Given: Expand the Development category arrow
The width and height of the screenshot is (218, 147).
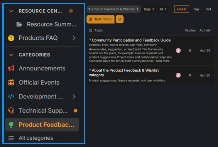Looking at the screenshot, I should pos(74,96).
